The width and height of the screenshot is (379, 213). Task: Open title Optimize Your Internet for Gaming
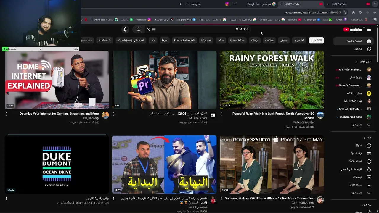click(60, 114)
